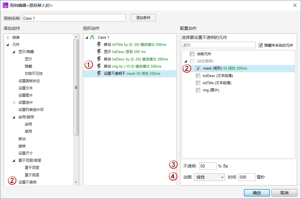This screenshot has height=199, width=301.
Task: Click the action list scrollbar up arrow
Action: point(76,37)
